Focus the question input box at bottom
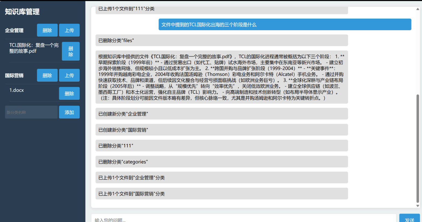 (244, 218)
